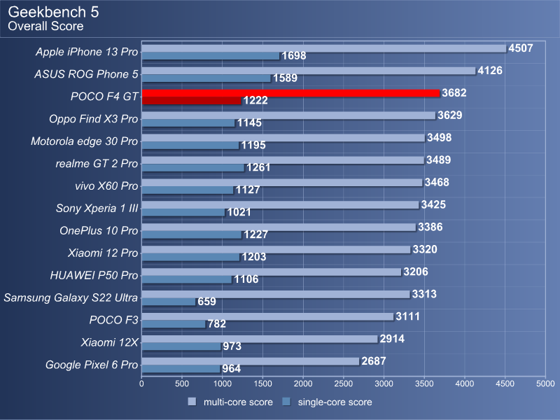Click the "Motorola edge 30 Pro" label
Viewport: 560px width, 420px height.
[x=84, y=141]
